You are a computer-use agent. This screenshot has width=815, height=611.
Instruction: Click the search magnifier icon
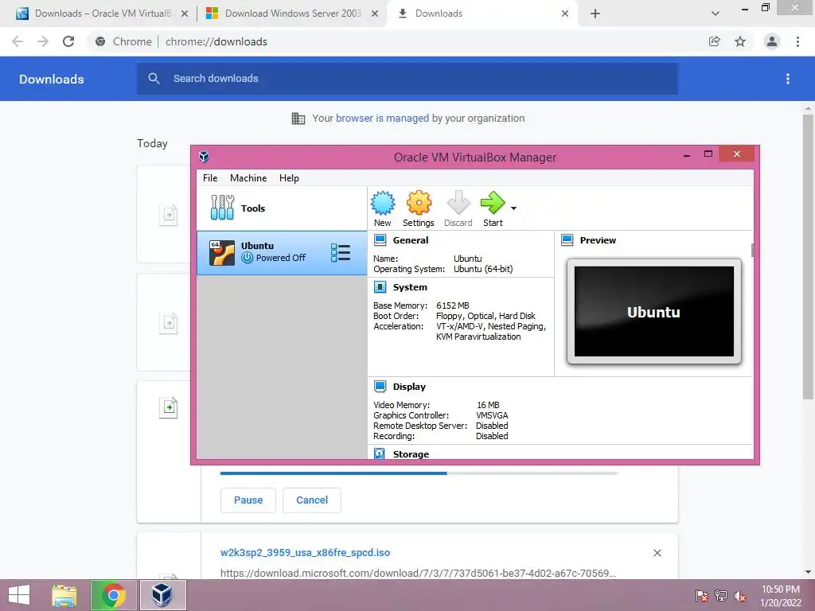[154, 79]
